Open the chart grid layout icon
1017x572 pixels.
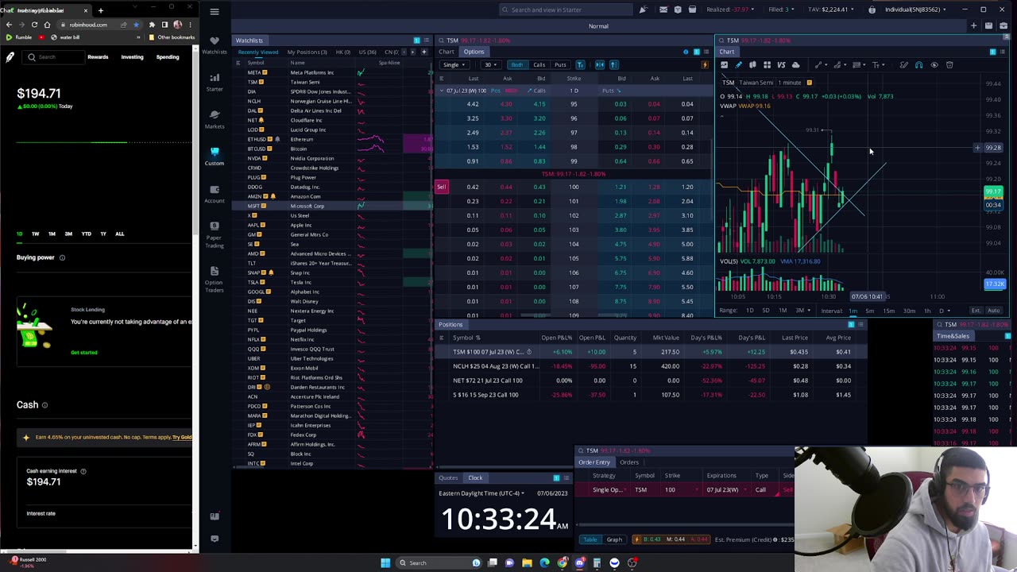tap(767, 65)
